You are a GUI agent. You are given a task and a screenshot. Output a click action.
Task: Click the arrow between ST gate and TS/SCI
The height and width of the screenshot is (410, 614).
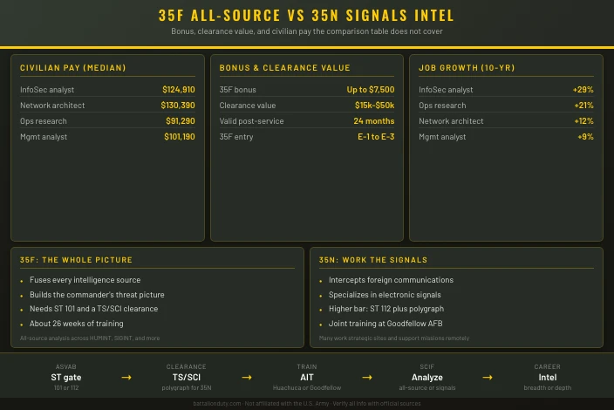click(126, 378)
